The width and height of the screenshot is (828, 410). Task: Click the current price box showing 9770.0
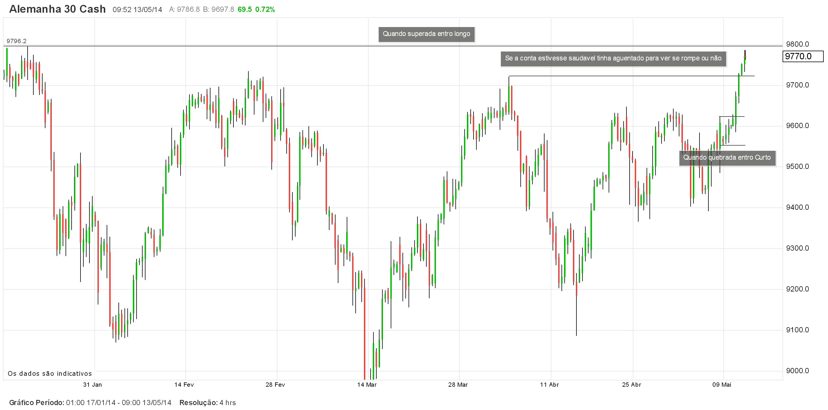803,57
